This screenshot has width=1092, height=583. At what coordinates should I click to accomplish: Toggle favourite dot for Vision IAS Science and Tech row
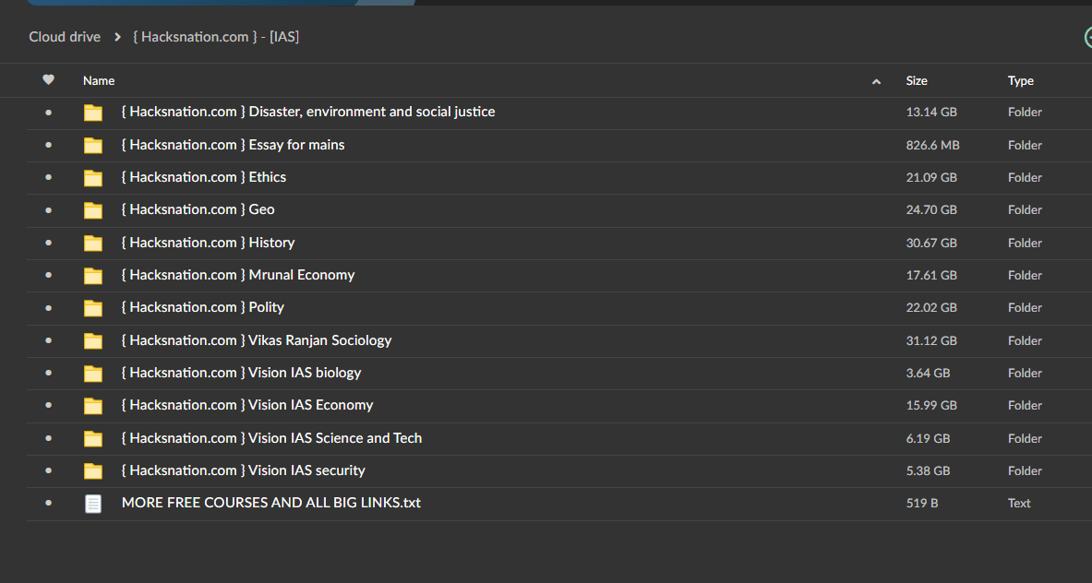click(48, 438)
